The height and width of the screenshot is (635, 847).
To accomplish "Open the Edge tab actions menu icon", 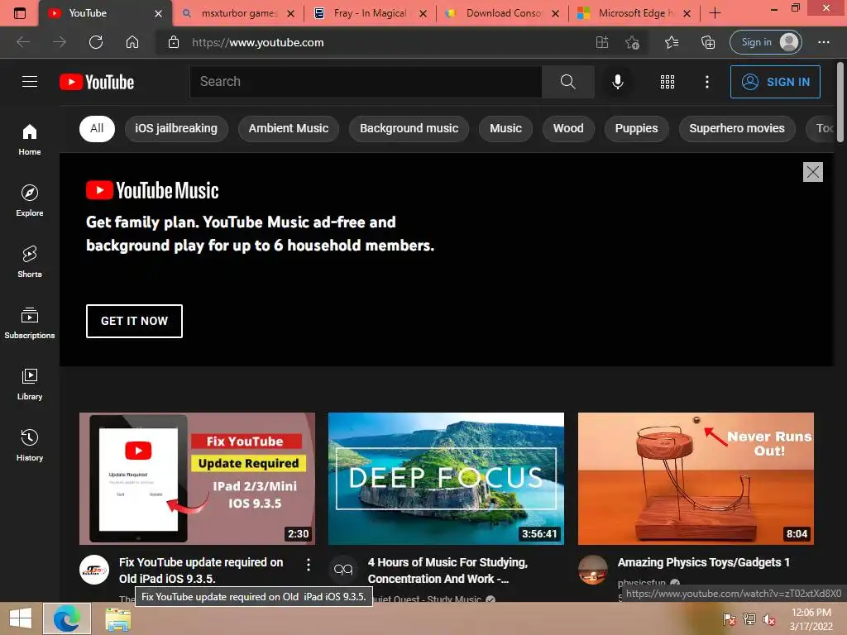I will click(x=20, y=13).
